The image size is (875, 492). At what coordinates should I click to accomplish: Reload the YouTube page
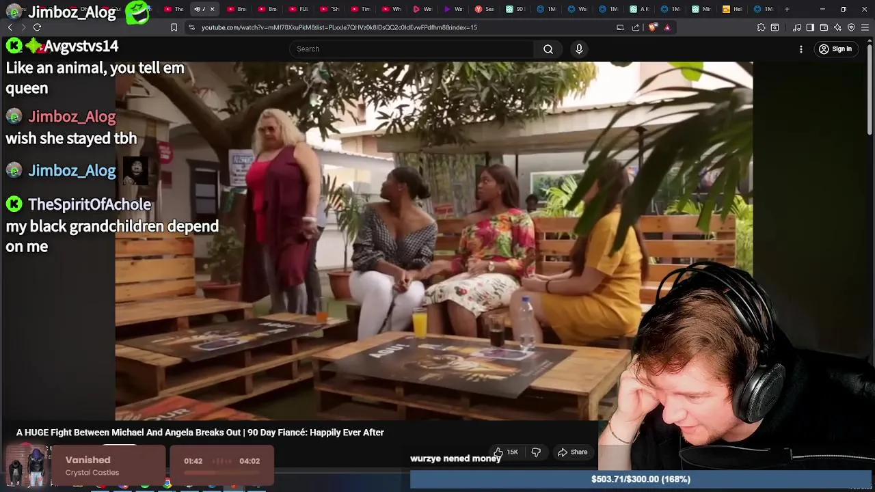tap(37, 27)
